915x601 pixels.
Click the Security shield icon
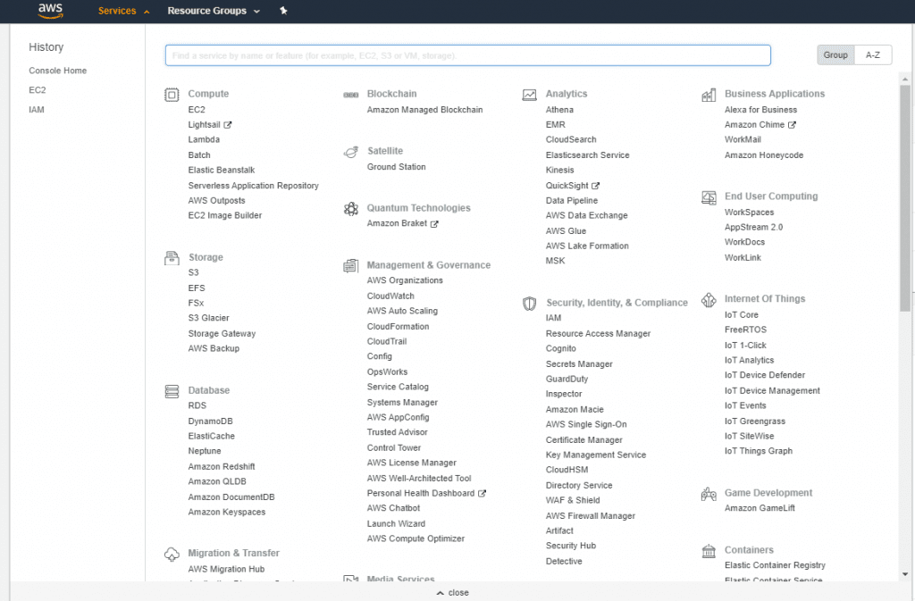(x=529, y=304)
